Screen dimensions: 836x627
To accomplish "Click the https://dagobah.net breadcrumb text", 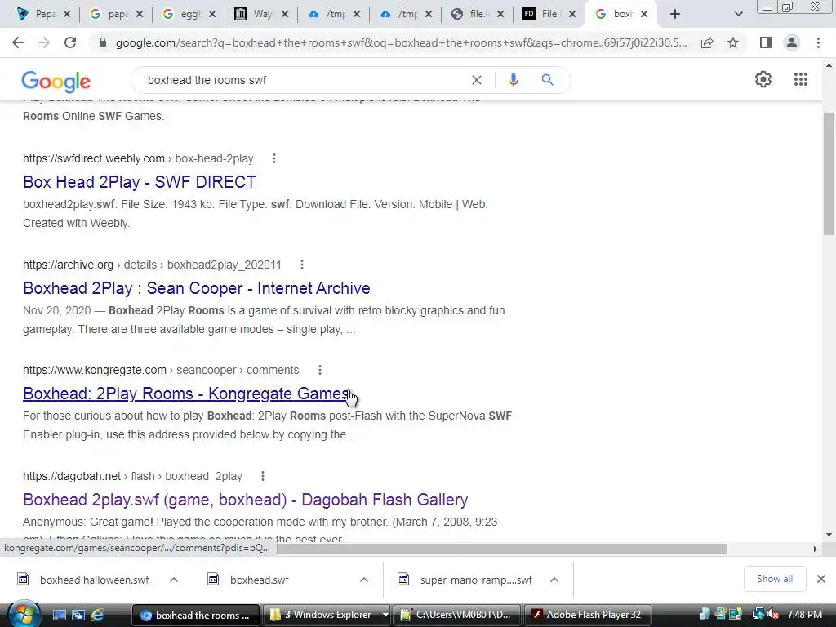I will (72, 476).
